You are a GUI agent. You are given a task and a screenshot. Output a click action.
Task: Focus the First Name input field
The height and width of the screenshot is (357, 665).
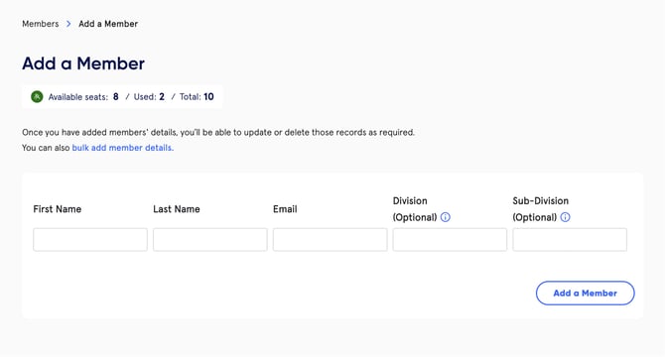click(x=90, y=240)
